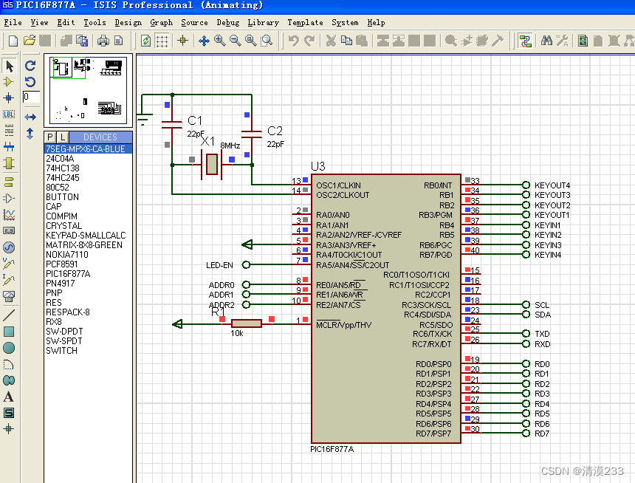This screenshot has width=635, height=483.
Task: Open the Help menu
Action: click(377, 23)
